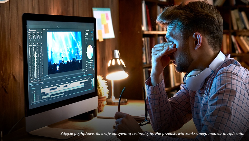Click the audio level meter right of timeline
The width and height of the screenshot is (249, 141).
(x=93, y=83)
